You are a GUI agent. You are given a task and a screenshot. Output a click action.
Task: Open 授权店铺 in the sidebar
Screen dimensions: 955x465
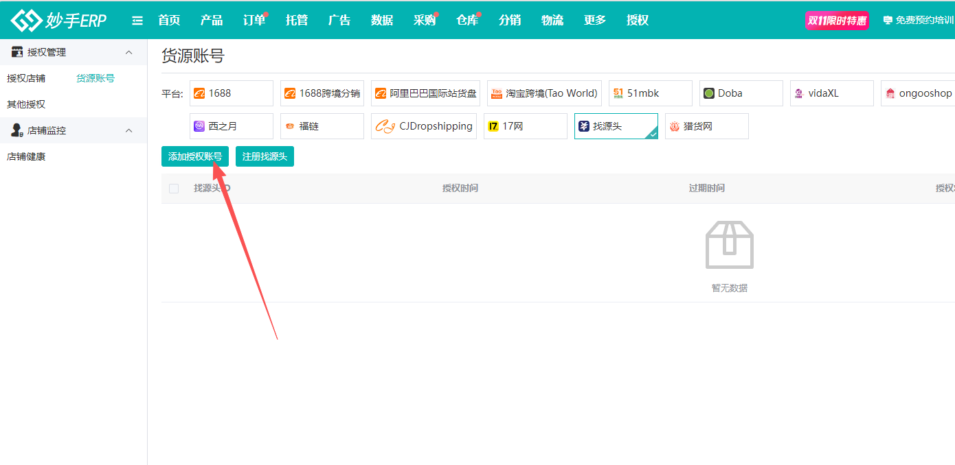(x=26, y=78)
